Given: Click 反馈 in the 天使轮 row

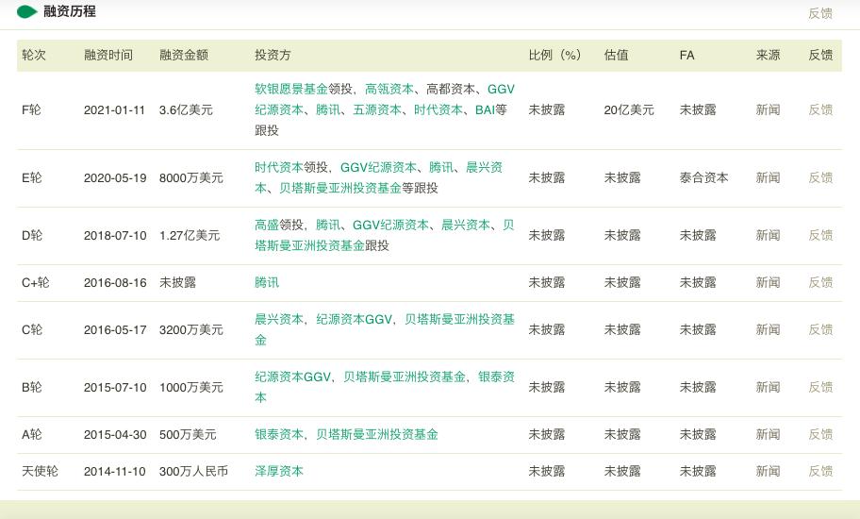Looking at the screenshot, I should pyautogui.click(x=820, y=471).
